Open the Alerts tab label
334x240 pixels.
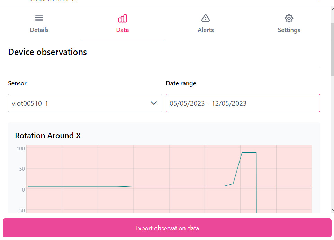pyautogui.click(x=206, y=30)
